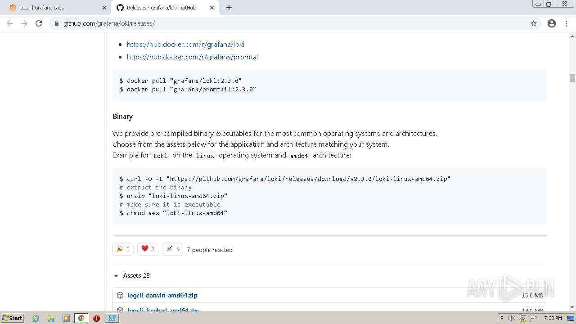
Task: Restore down the browser window
Action: pos(549,4)
